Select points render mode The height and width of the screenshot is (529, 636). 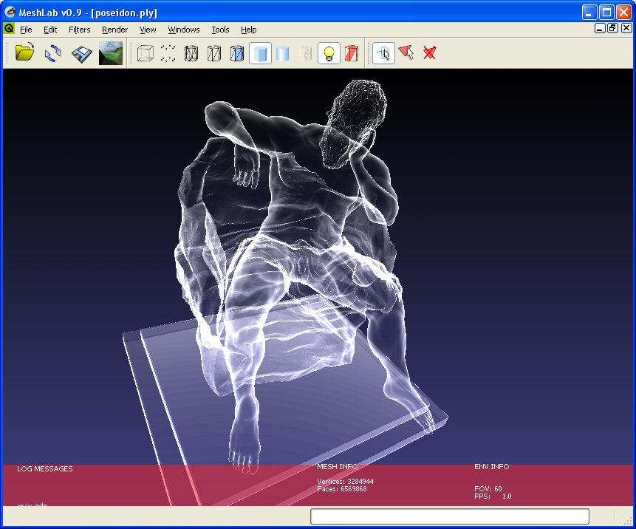click(x=168, y=53)
